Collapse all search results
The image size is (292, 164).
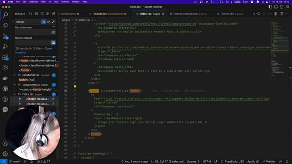point(53,14)
